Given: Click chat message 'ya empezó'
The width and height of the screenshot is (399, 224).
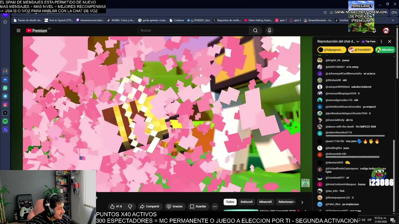Looking at the screenshot, I should (369, 107).
